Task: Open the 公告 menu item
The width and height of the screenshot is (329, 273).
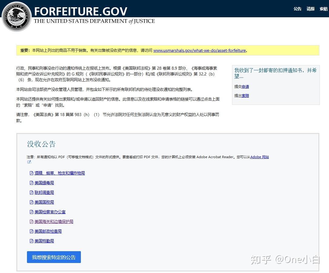Action: pyautogui.click(x=297, y=9)
